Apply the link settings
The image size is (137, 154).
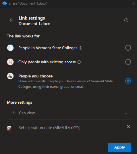(x=119, y=147)
